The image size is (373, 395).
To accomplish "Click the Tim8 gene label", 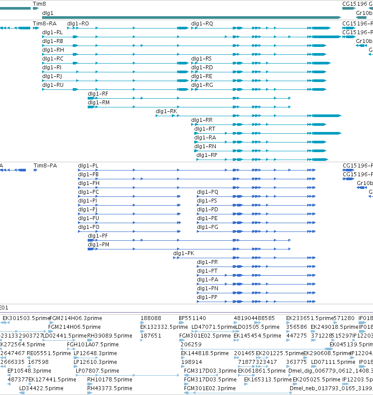I will pyautogui.click(x=39, y=4).
